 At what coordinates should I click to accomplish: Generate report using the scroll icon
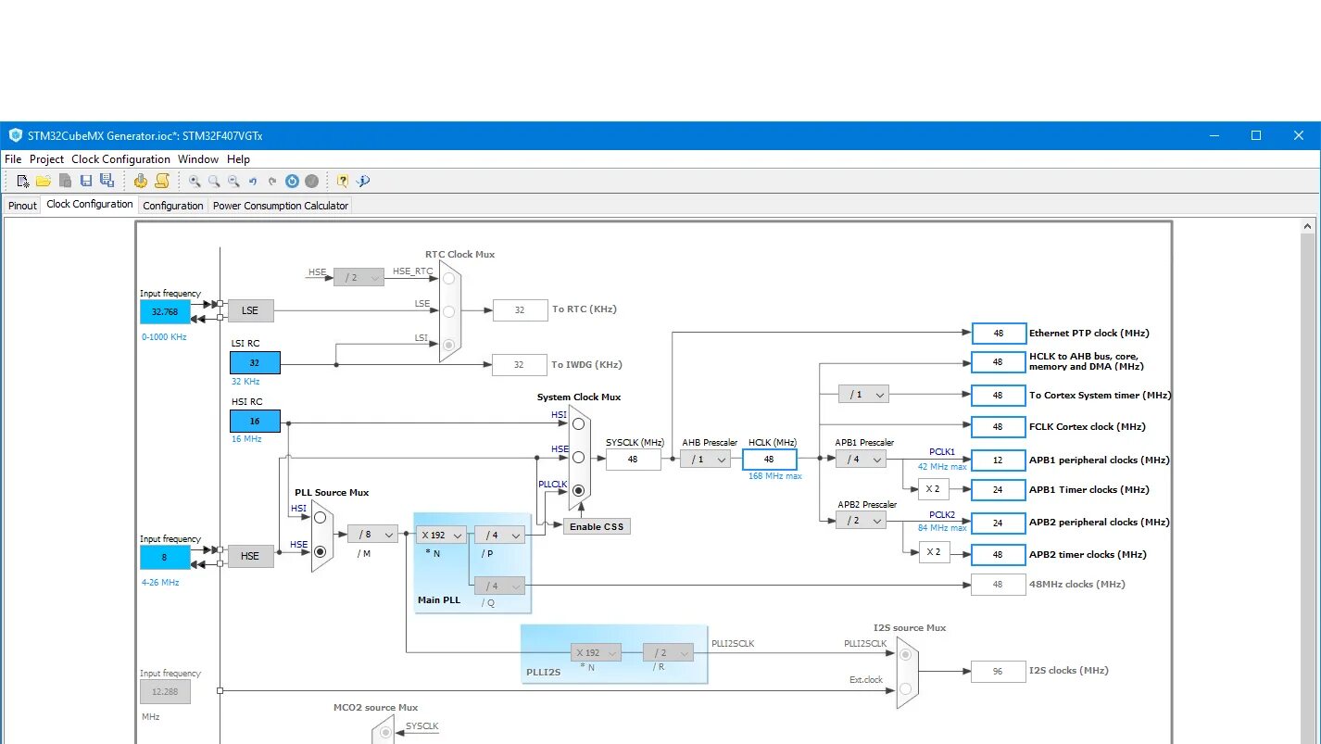(x=161, y=181)
